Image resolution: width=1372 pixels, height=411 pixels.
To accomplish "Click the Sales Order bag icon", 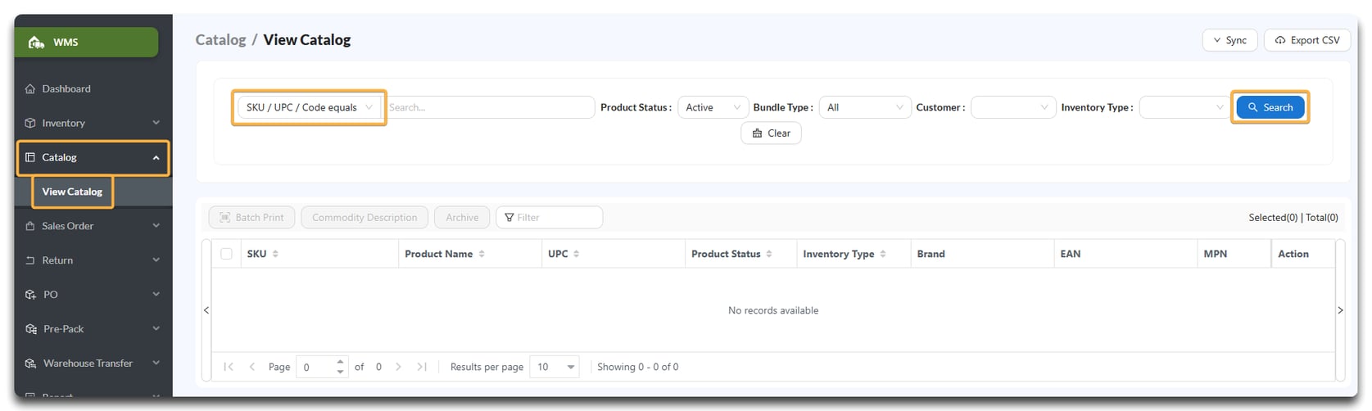I will (30, 226).
